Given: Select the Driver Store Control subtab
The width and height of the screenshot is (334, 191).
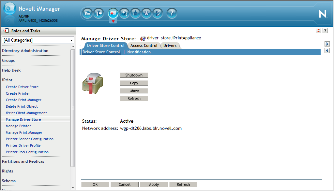Looking at the screenshot, I should pyautogui.click(x=101, y=52).
